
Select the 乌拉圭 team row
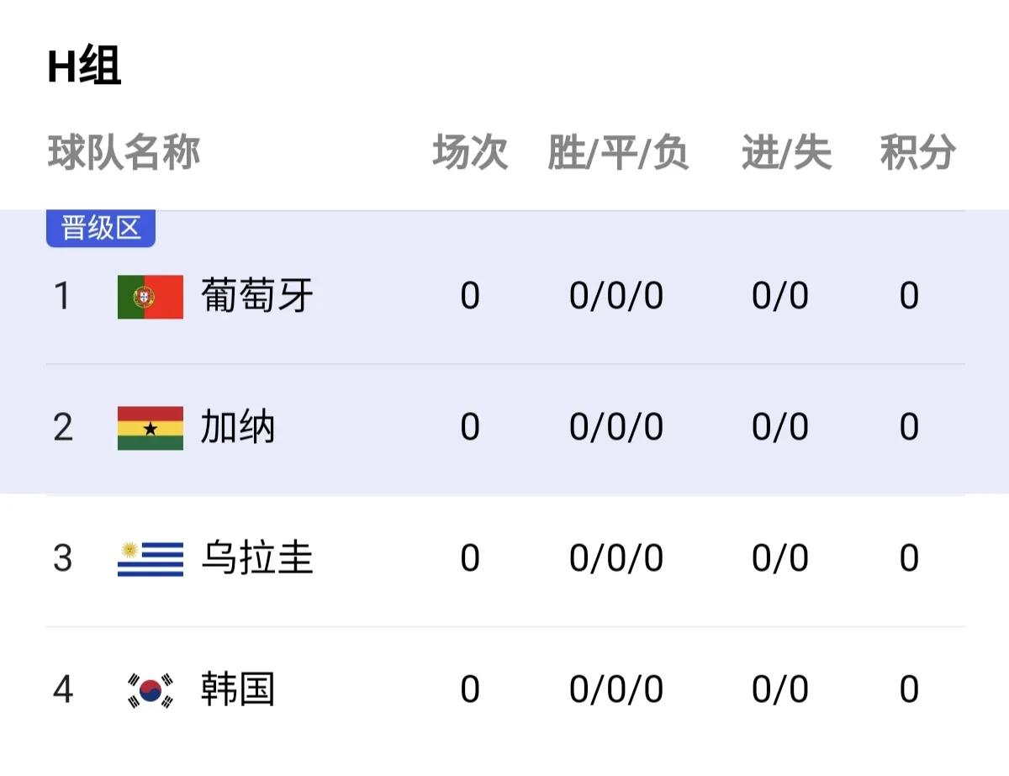(504, 558)
